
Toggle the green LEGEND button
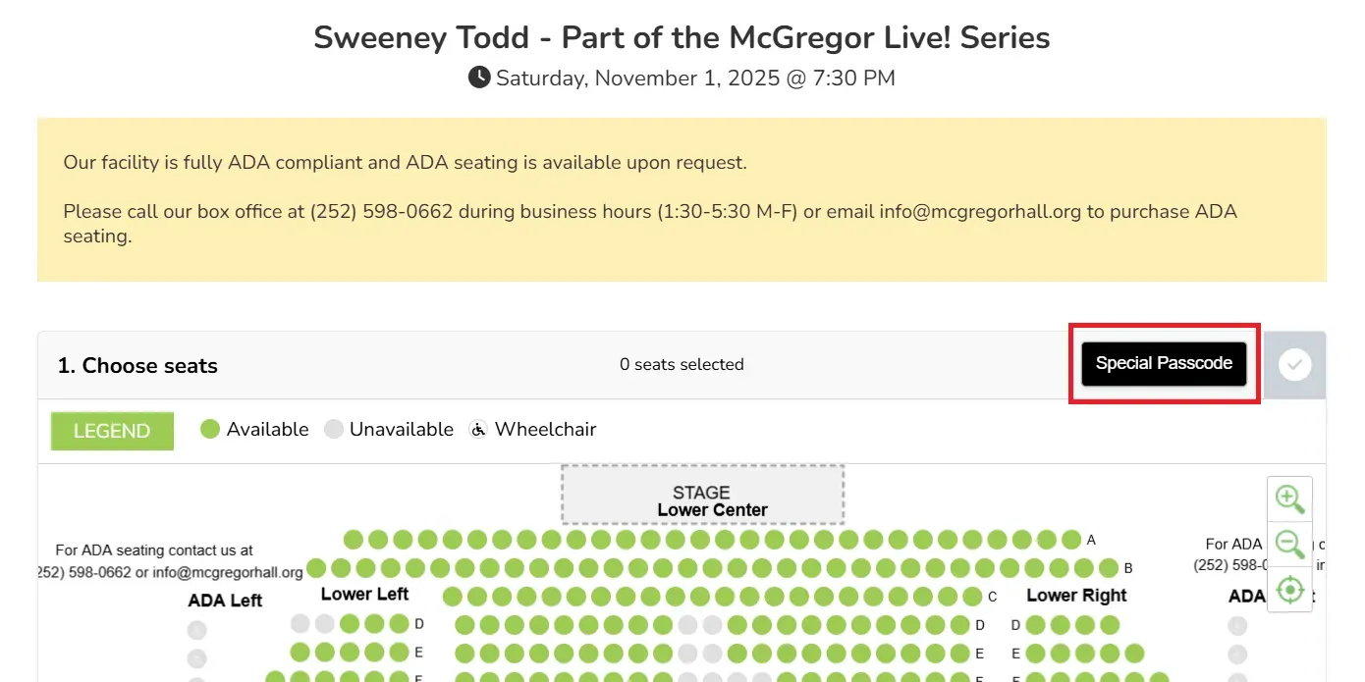[x=112, y=431]
